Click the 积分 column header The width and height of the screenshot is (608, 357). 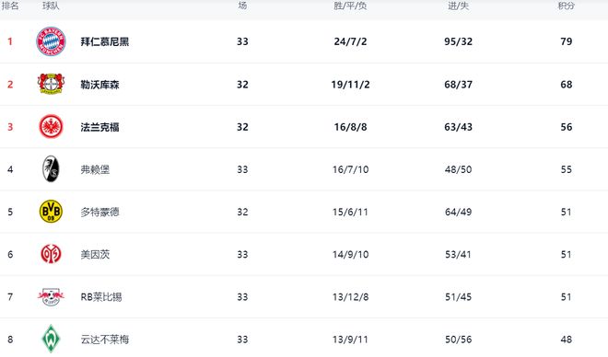(567, 6)
